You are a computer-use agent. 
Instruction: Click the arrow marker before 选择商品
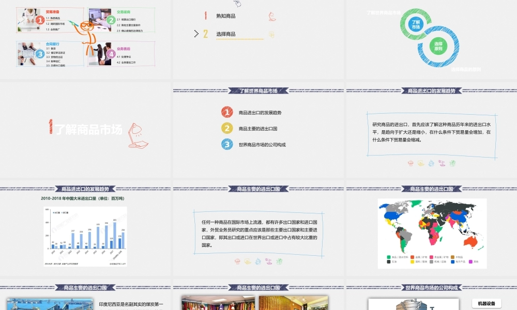[x=196, y=34]
